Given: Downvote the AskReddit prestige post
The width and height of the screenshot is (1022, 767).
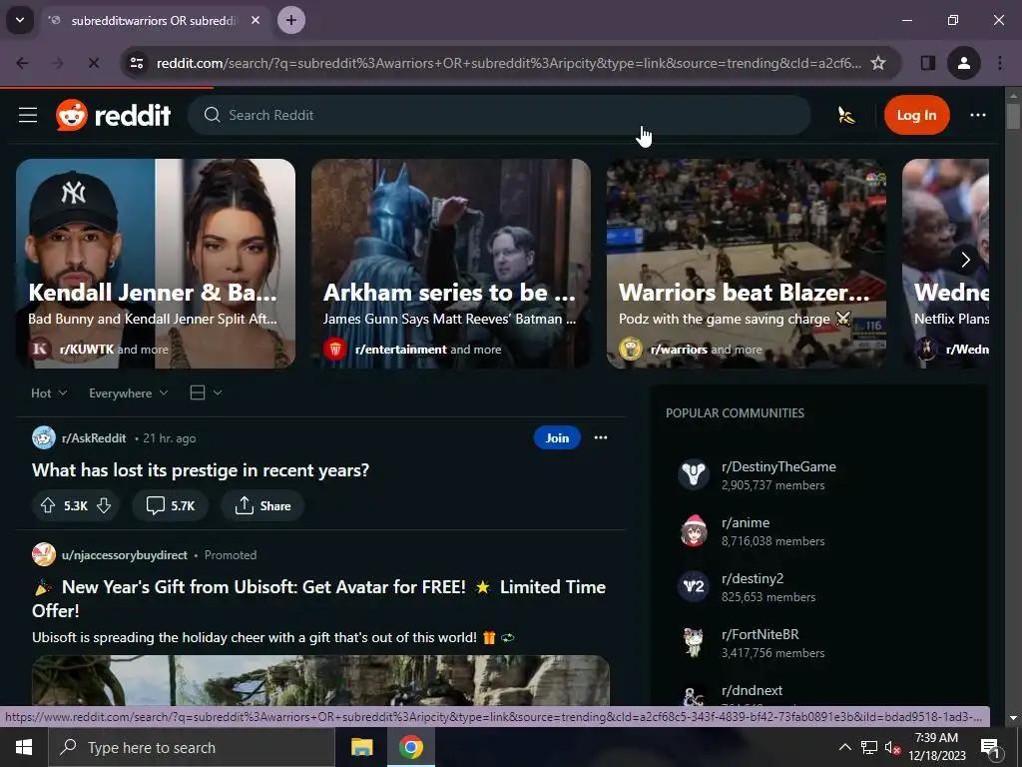Looking at the screenshot, I should (x=104, y=505).
